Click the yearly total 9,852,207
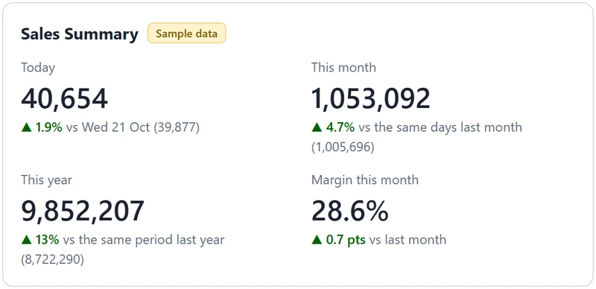This screenshot has height=289, width=596. (x=83, y=211)
